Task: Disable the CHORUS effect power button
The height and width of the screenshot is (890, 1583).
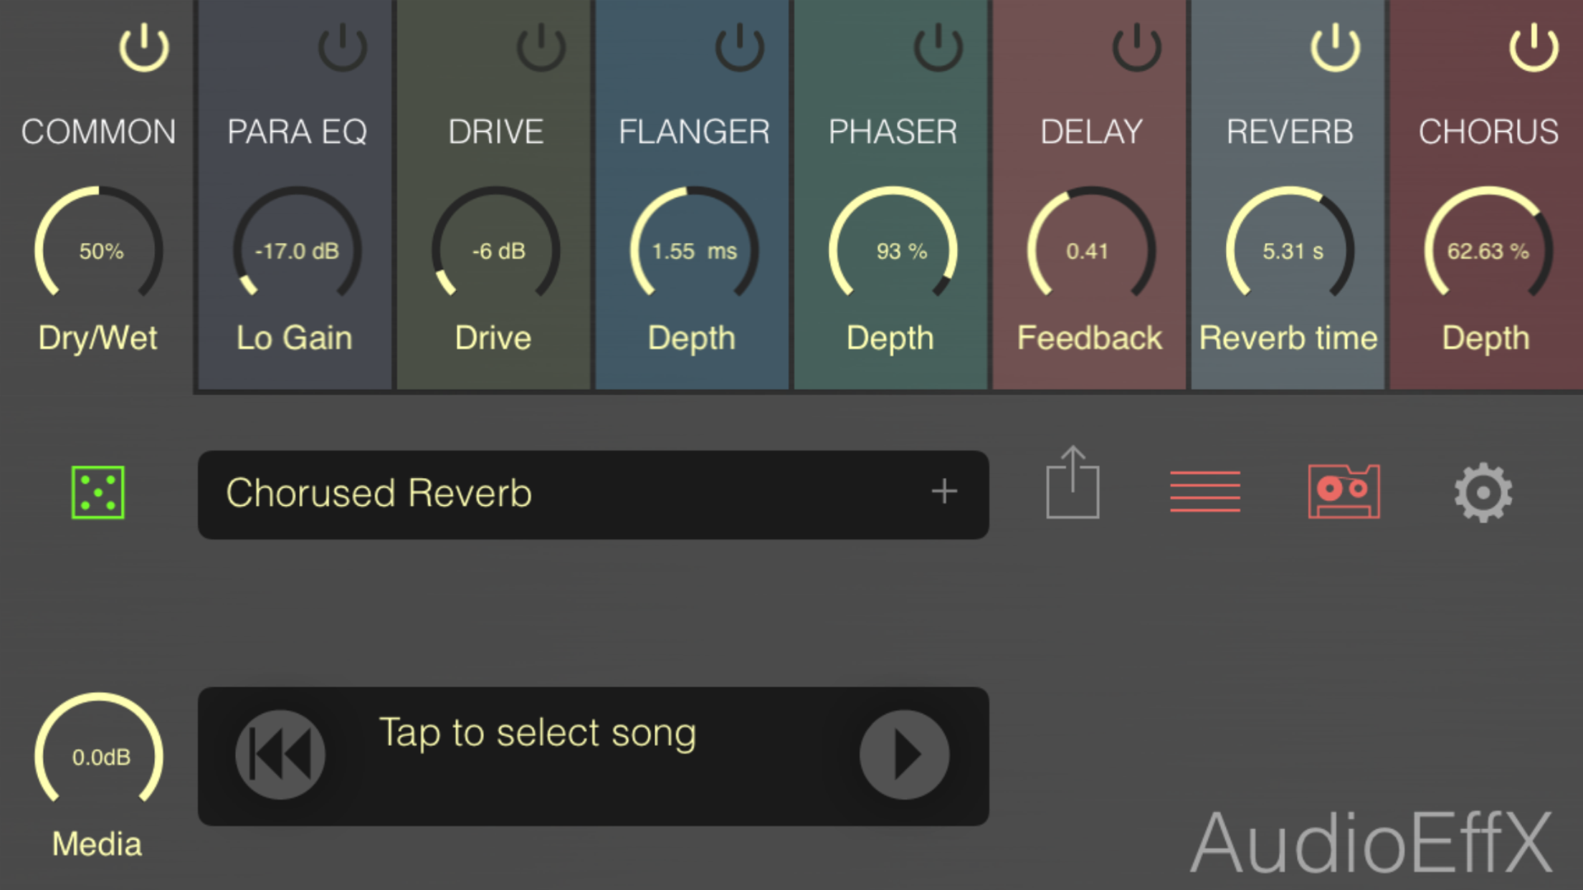Action: pyautogui.click(x=1534, y=47)
